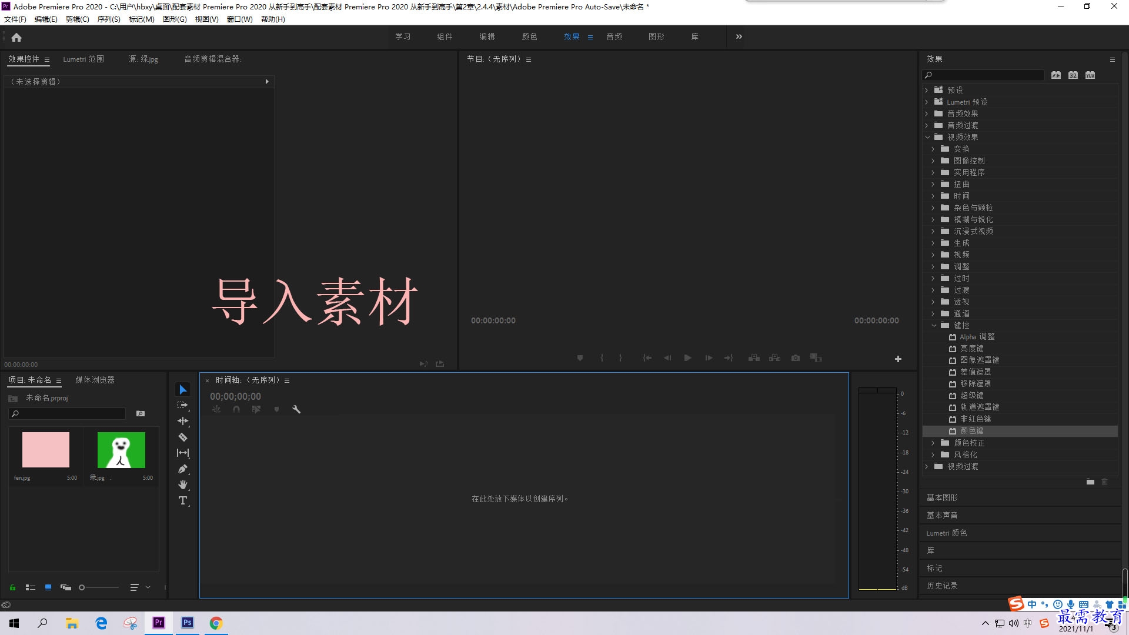Image resolution: width=1129 pixels, height=635 pixels.
Task: Click the Extract button in Program monitor
Action: point(775,358)
